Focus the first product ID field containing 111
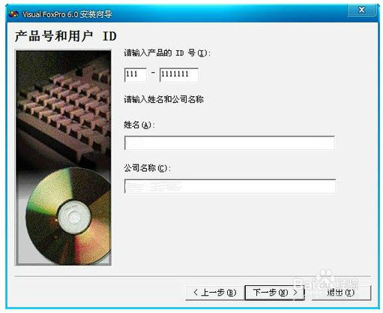This screenshot has width=383, height=313. [x=135, y=74]
